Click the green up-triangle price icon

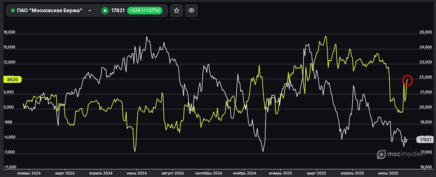(105, 10)
